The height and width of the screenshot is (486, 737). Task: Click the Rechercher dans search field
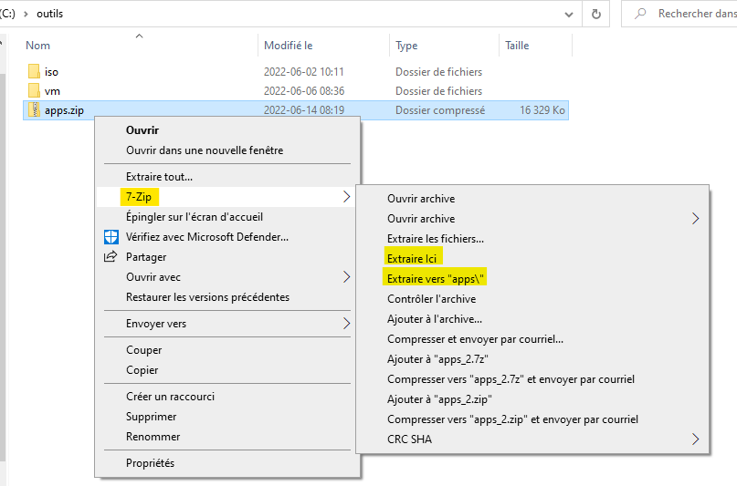[x=694, y=14]
